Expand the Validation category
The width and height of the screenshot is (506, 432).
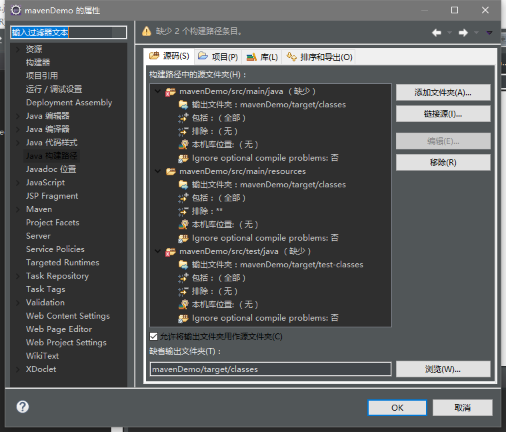[x=18, y=303]
